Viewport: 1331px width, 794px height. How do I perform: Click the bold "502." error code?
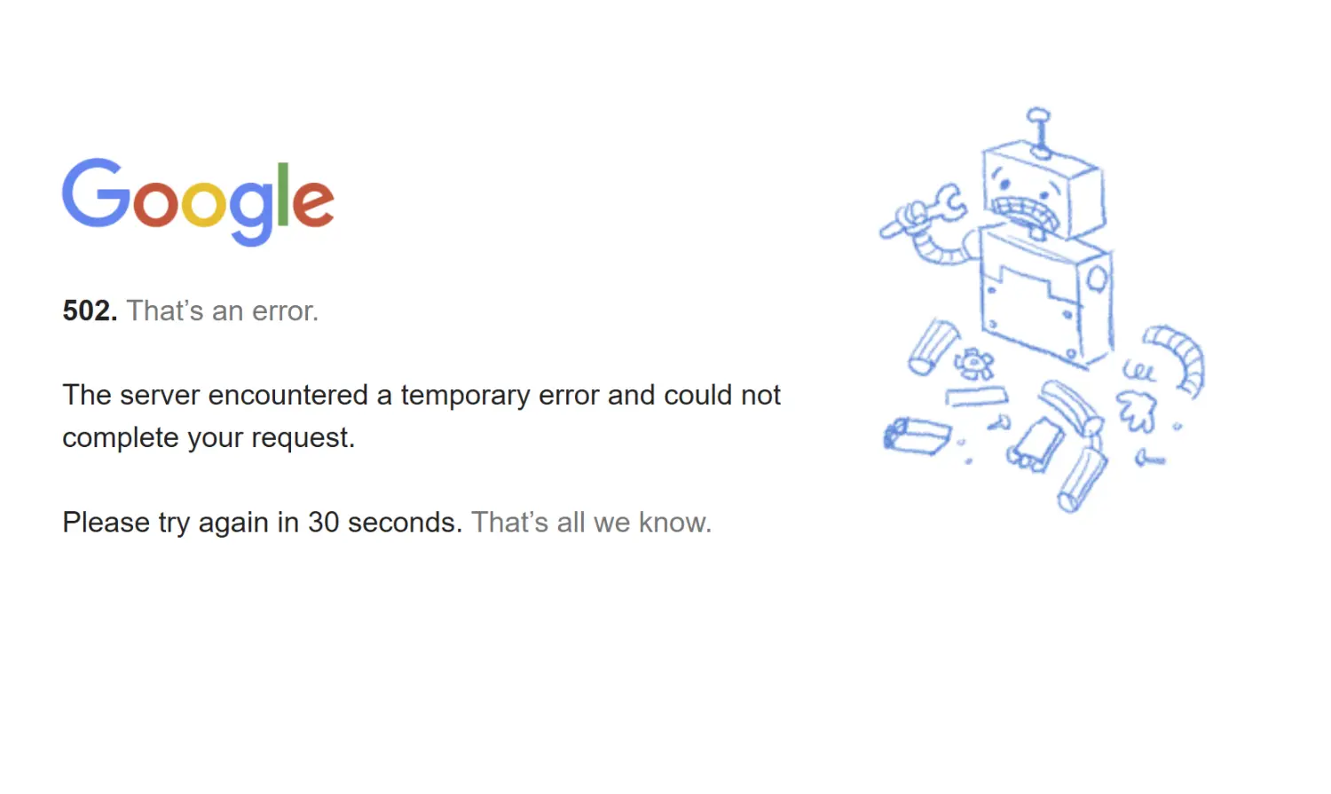(90, 311)
